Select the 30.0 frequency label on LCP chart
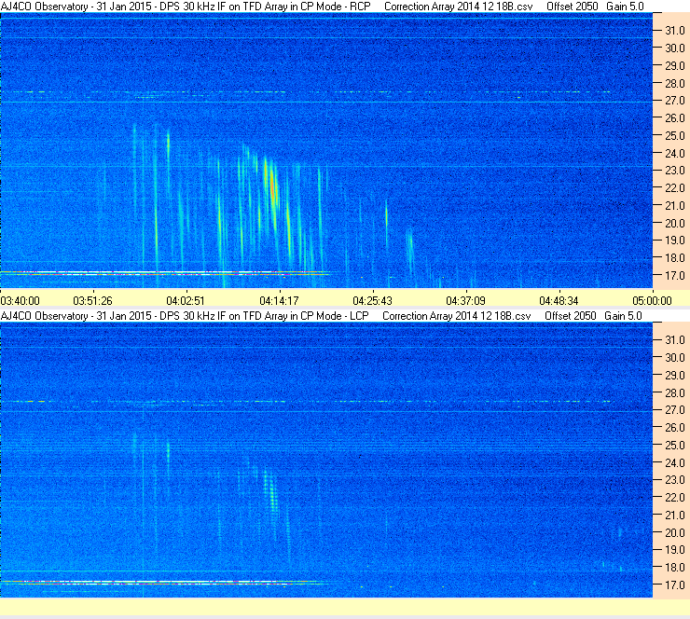The image size is (690, 619). click(x=675, y=358)
